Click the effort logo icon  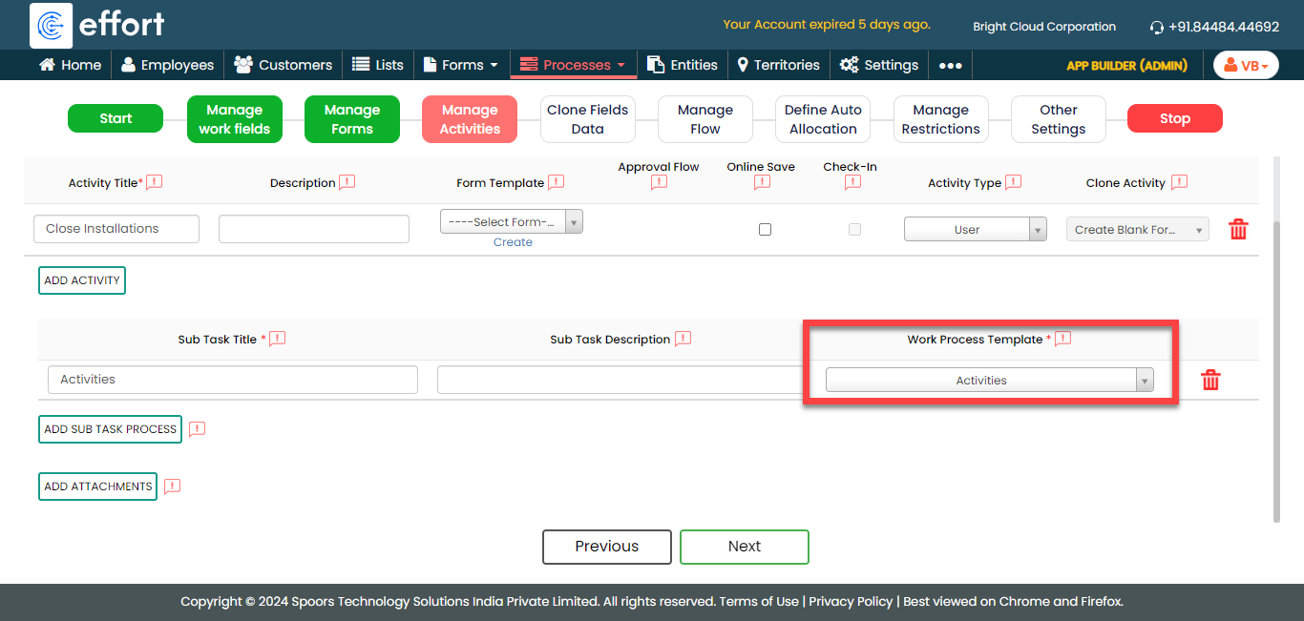[x=50, y=25]
